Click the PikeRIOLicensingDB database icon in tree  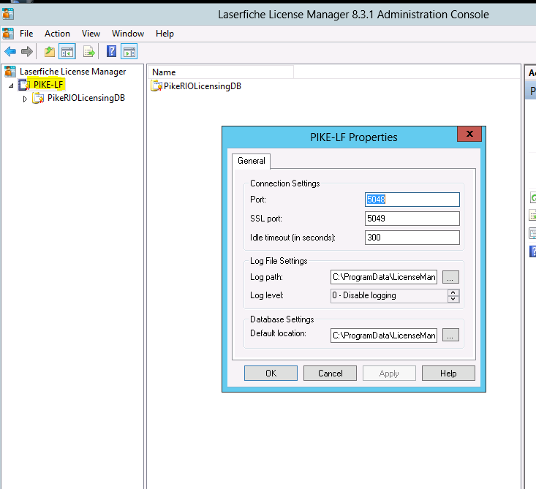pos(38,98)
